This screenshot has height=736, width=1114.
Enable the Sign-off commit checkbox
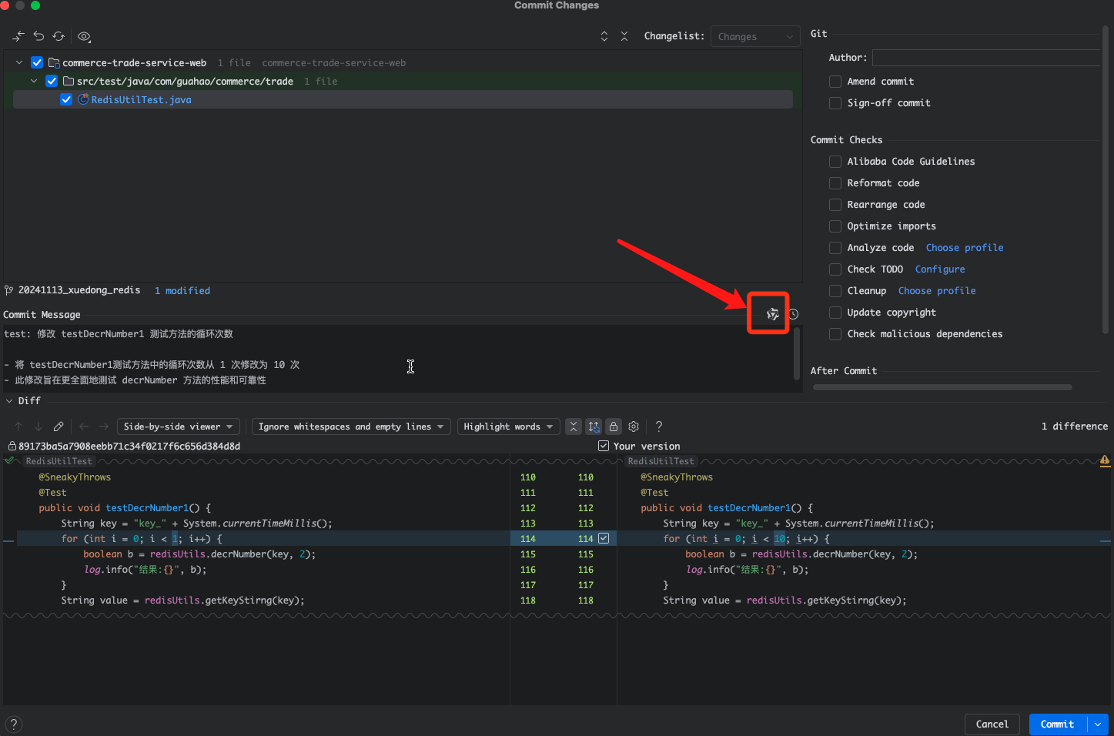[x=835, y=103]
